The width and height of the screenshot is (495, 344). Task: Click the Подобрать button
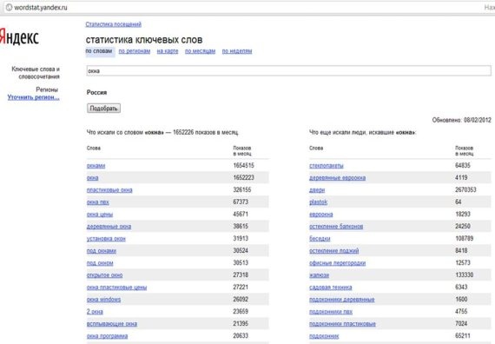coord(103,109)
